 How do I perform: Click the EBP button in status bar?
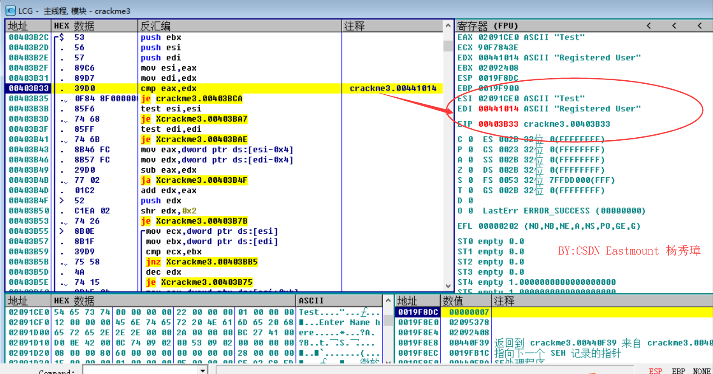(678, 371)
